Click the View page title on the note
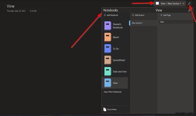196x116 pixels. pyautogui.click(x=11, y=6)
